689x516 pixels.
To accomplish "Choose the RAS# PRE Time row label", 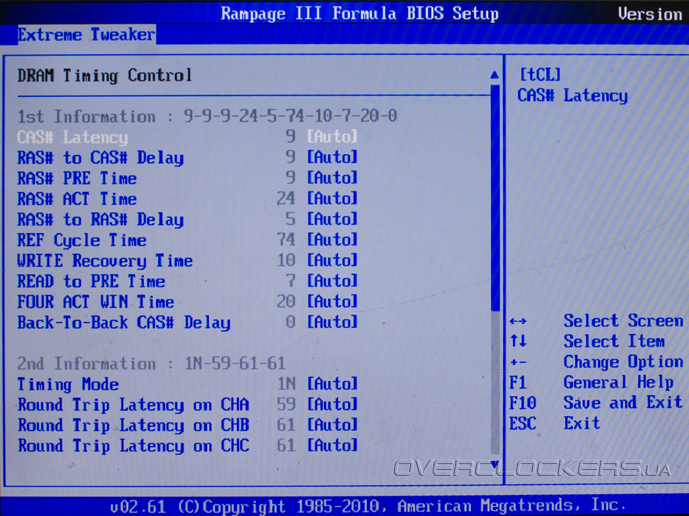I will click(x=77, y=178).
